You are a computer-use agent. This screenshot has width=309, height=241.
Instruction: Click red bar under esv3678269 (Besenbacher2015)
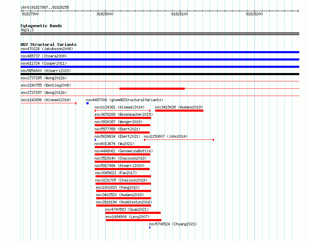tap(123, 118)
